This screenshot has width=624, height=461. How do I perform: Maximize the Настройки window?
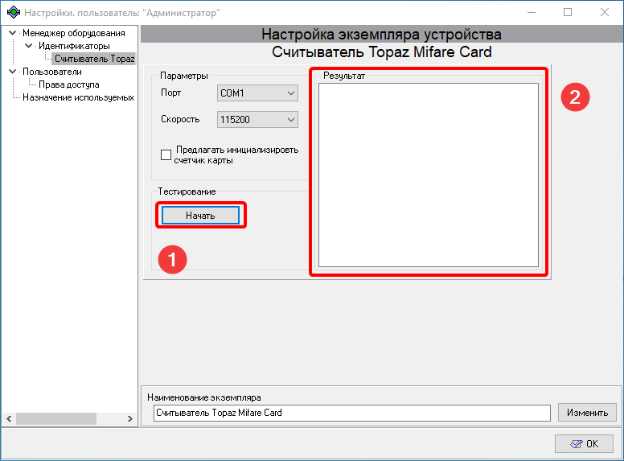coord(568,12)
